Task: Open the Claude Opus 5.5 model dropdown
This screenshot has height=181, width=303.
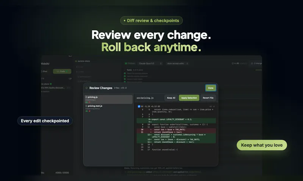Action: 150,63
